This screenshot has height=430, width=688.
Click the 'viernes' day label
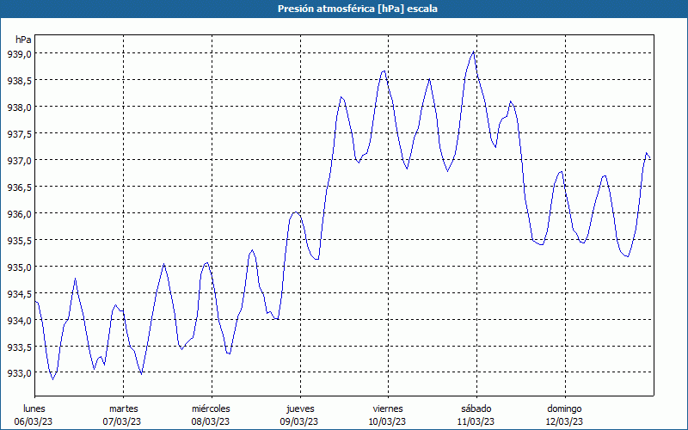tap(388, 408)
